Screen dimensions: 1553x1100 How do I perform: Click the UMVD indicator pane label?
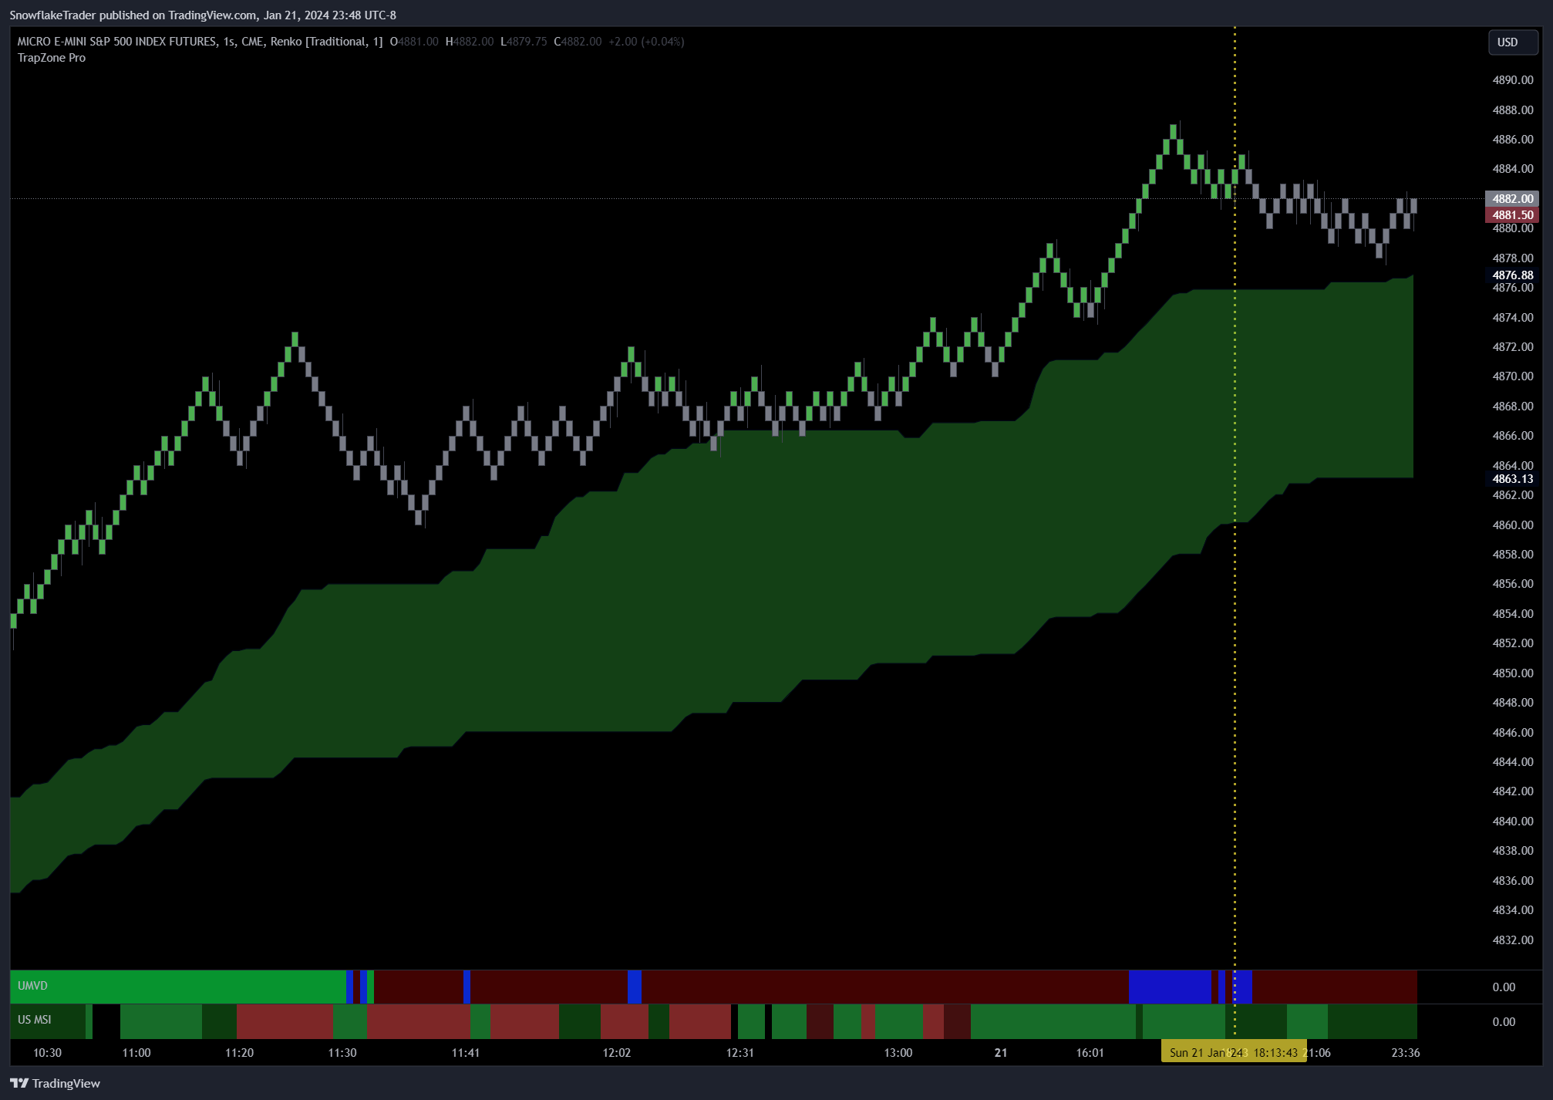[32, 986]
